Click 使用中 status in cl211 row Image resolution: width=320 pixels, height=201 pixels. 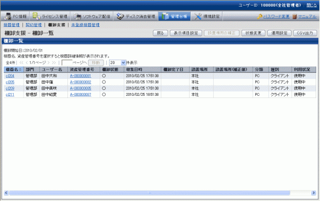click(300, 95)
